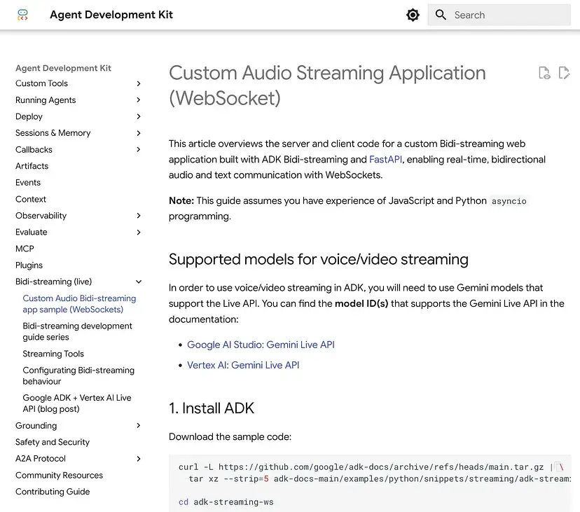The height and width of the screenshot is (512, 580).
Task: Expand the Observability chevron arrow
Action: pyautogui.click(x=139, y=216)
